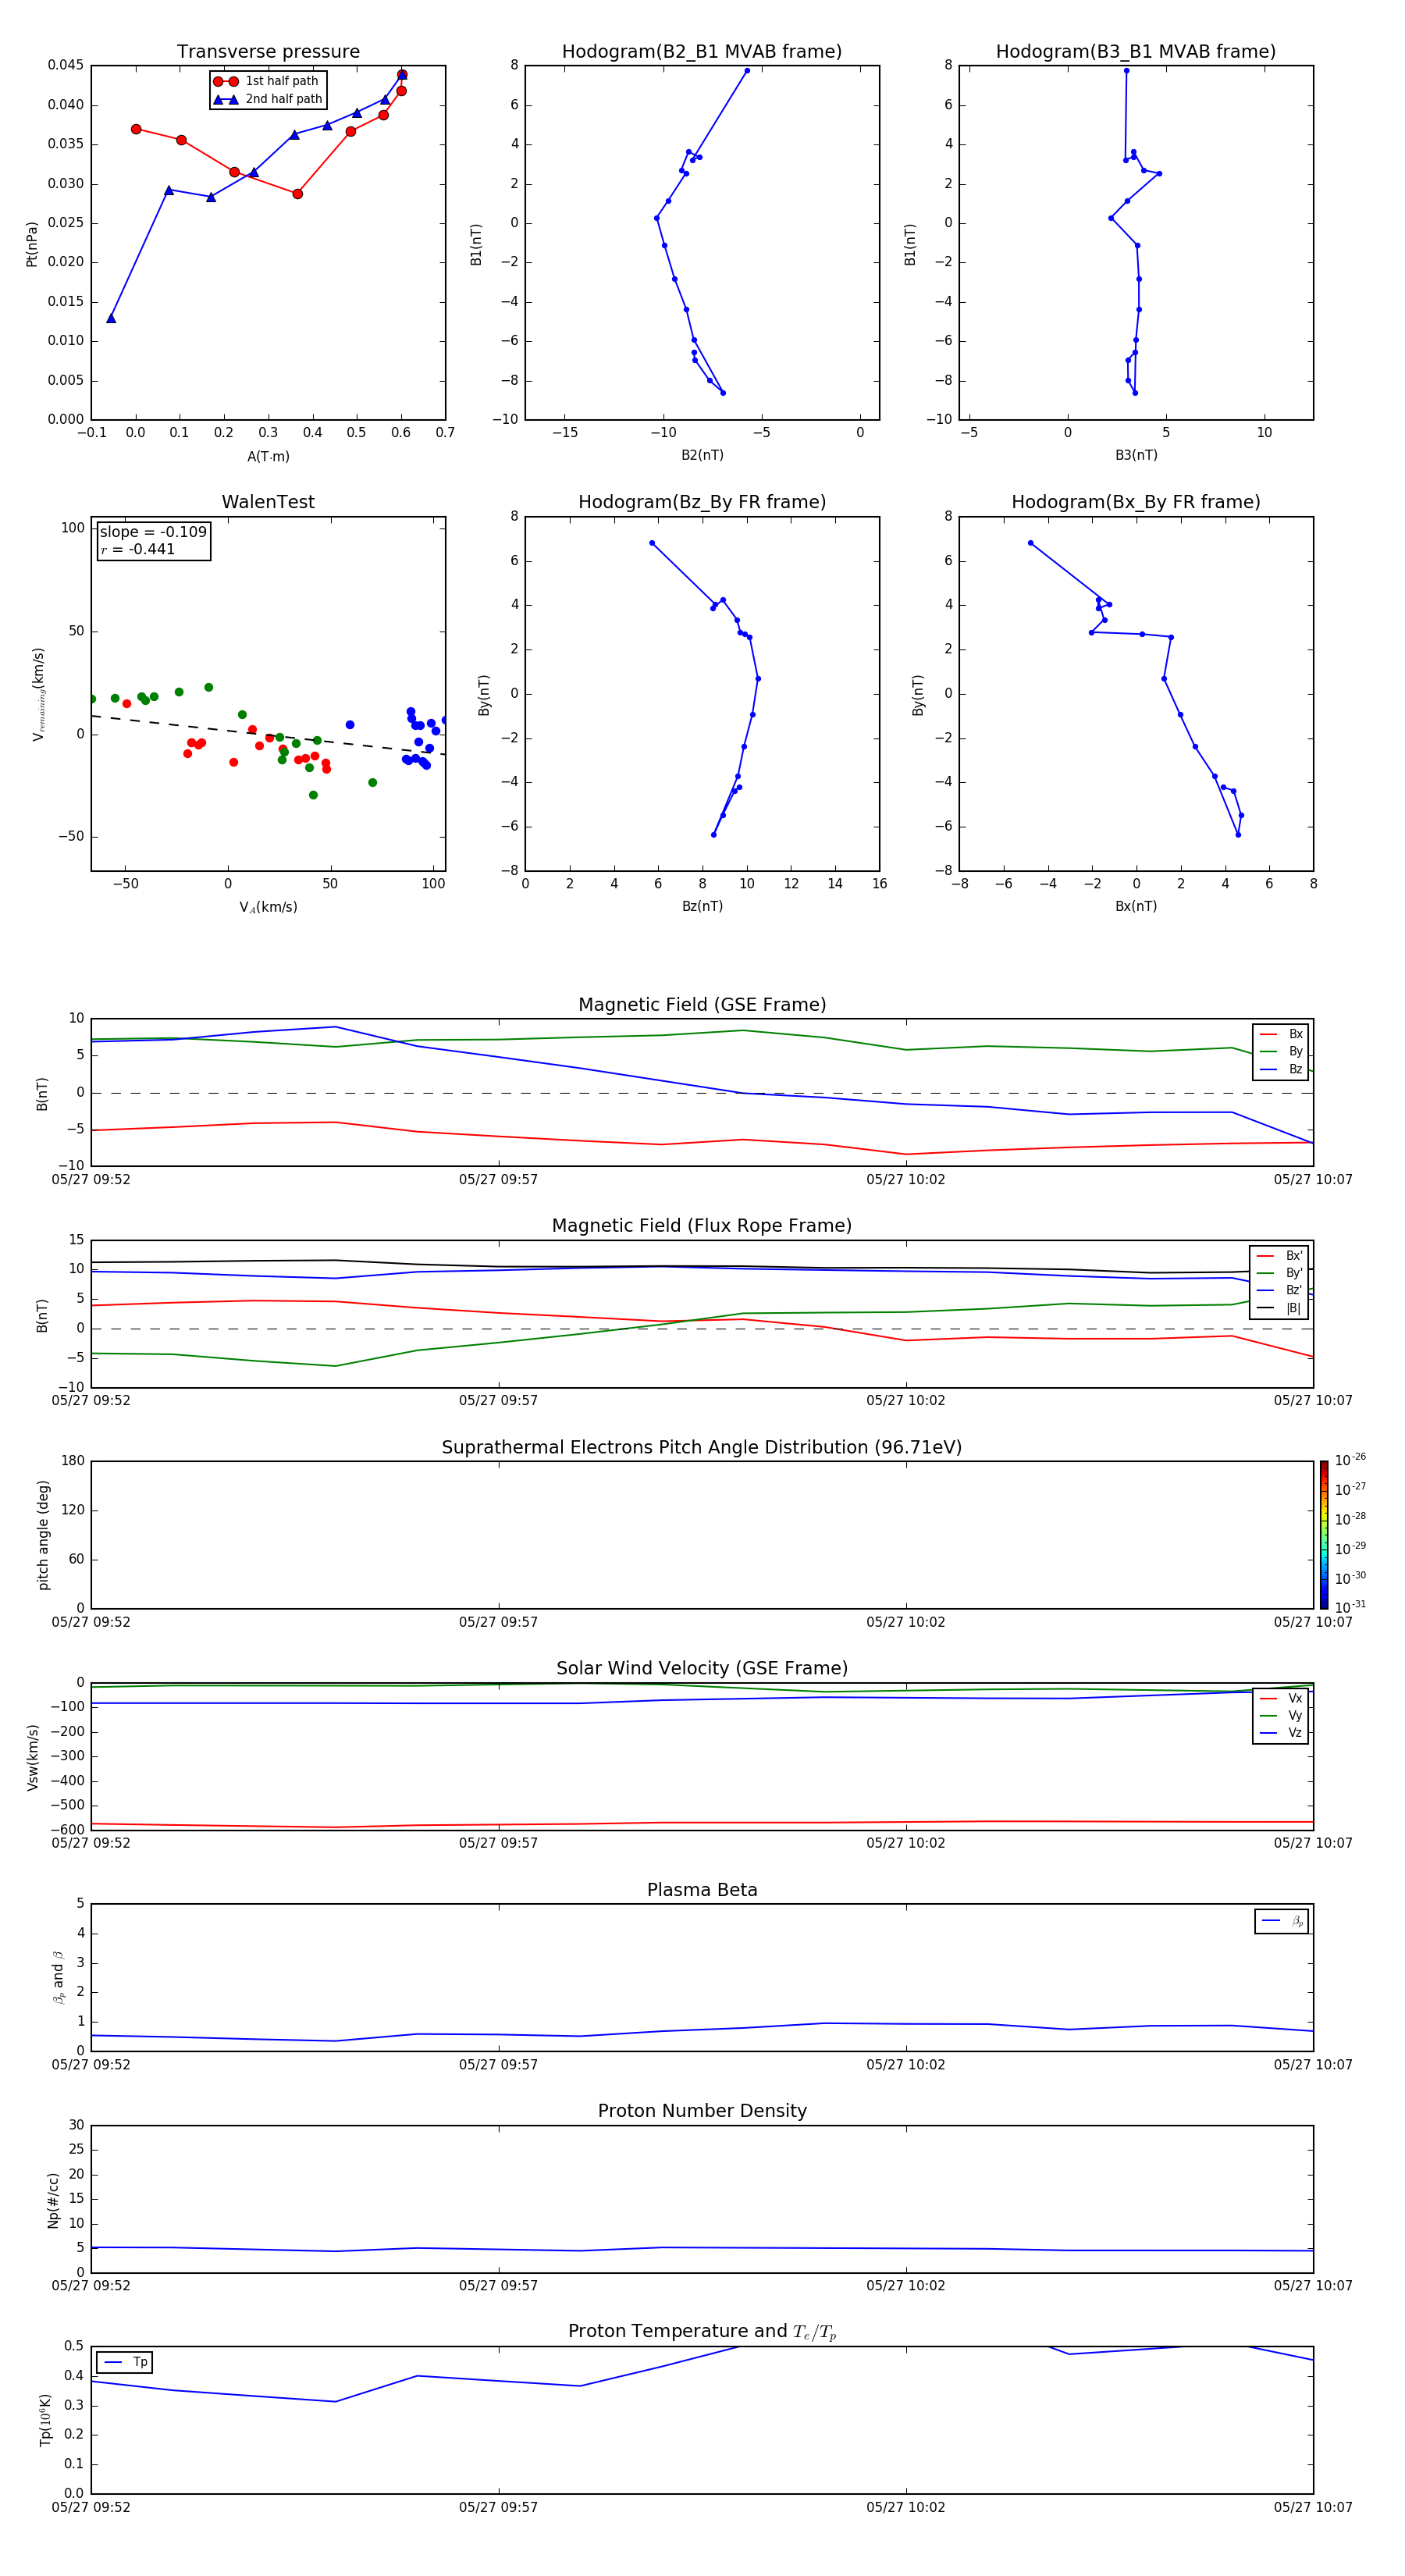Screen dimensions: 1405x2576
Task: Click the beta_p legend in Plasma Beta plot
Action: [1282, 1921]
